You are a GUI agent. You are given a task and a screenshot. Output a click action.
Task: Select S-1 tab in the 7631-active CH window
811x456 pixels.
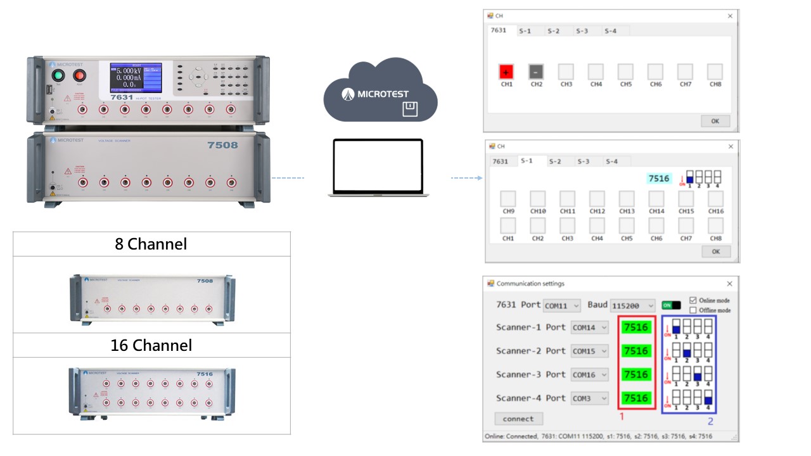coord(525,30)
